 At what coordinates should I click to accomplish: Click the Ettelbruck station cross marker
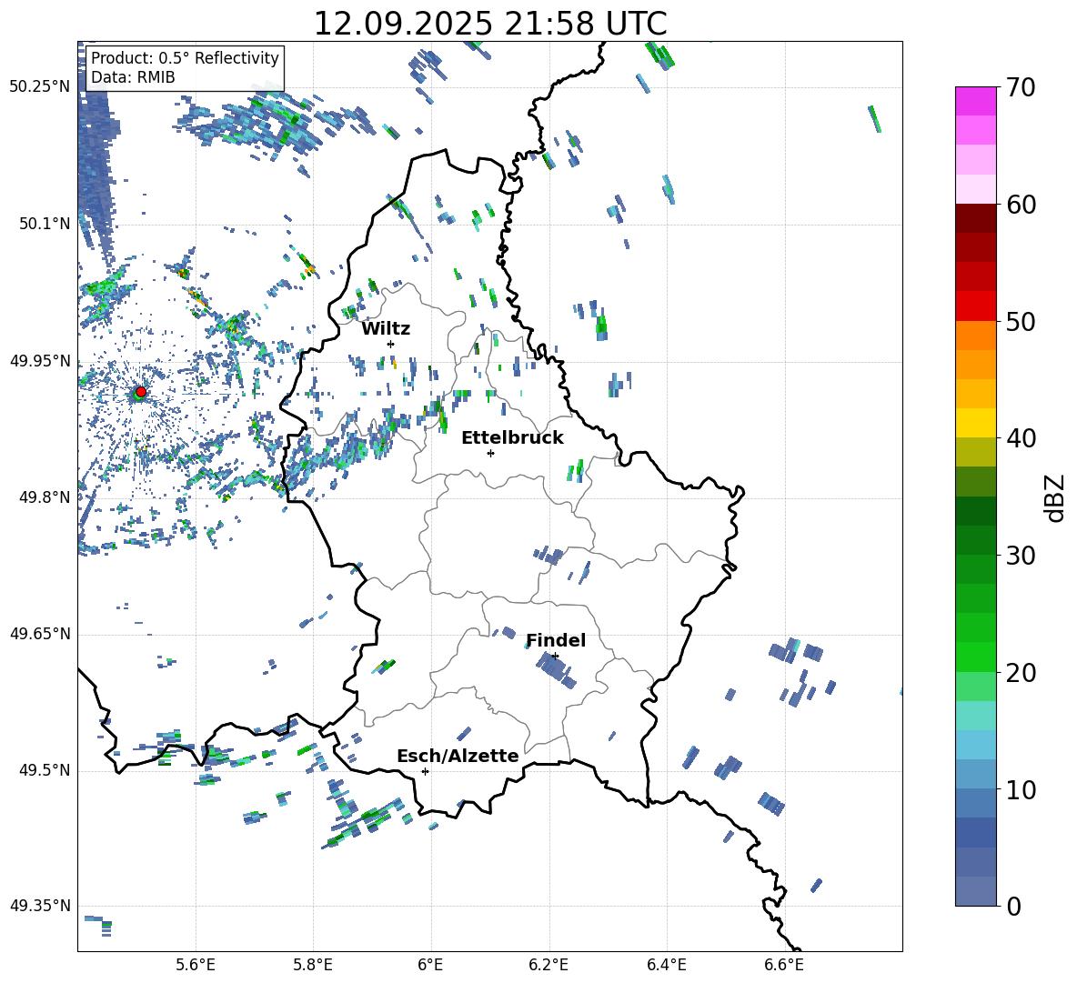pos(490,453)
